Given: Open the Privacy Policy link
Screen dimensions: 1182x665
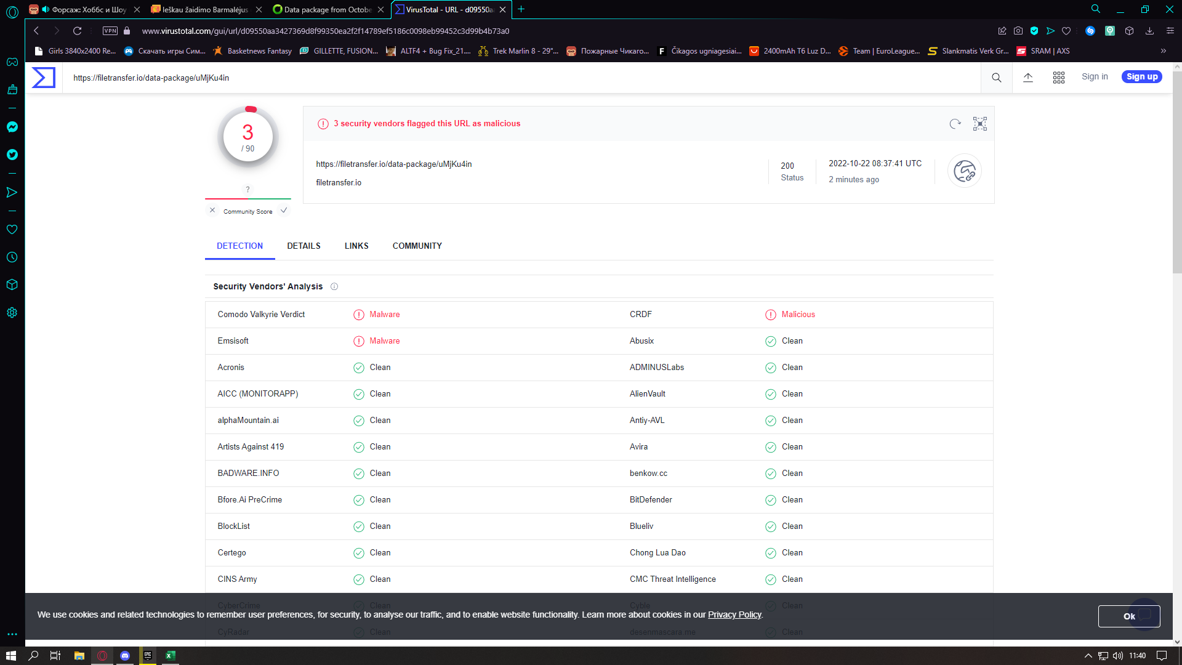Looking at the screenshot, I should point(734,615).
